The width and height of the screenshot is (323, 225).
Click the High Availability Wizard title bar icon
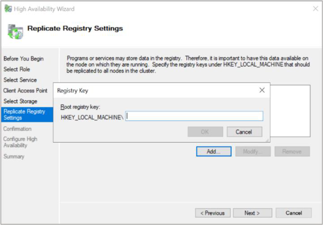[8, 9]
